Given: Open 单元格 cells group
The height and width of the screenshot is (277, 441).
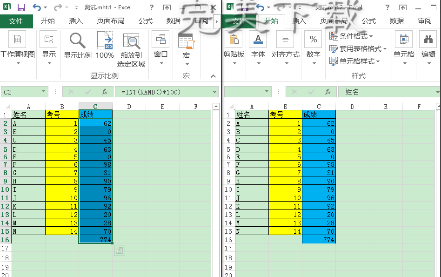Looking at the screenshot, I should coord(404,48).
